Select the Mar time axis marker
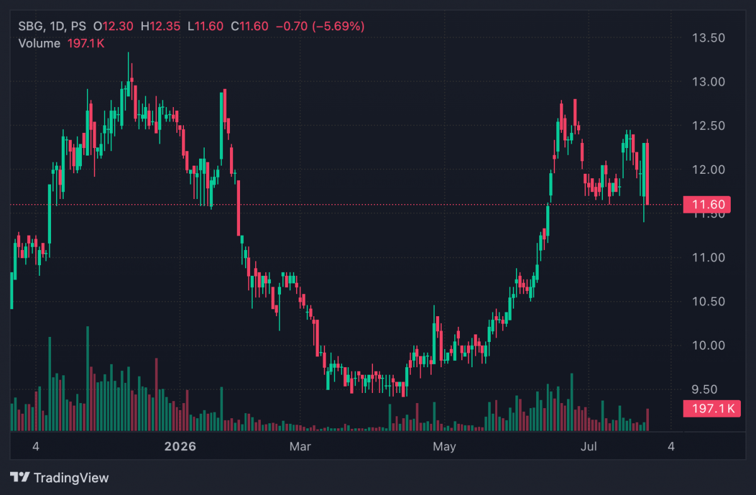756x495 pixels. coord(300,447)
